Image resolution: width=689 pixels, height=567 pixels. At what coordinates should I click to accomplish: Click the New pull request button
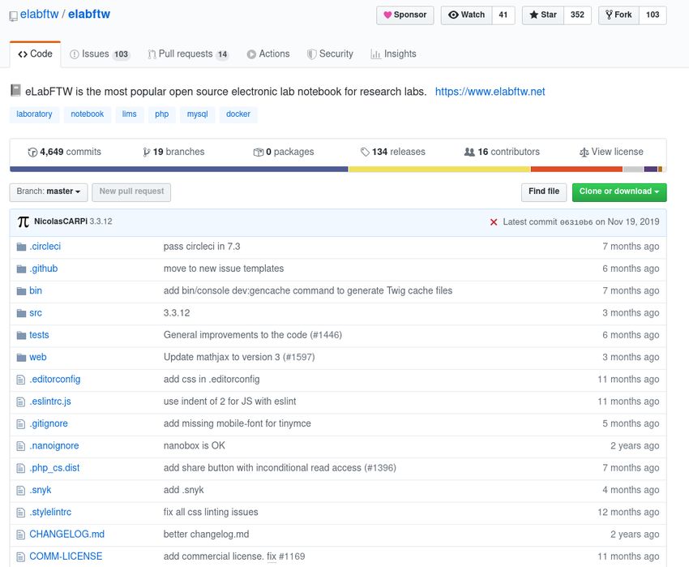(x=131, y=191)
